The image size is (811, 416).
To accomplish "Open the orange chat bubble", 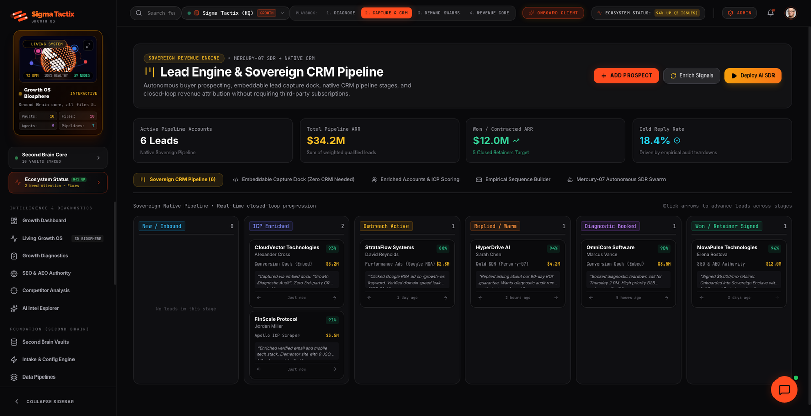I will pyautogui.click(x=784, y=389).
